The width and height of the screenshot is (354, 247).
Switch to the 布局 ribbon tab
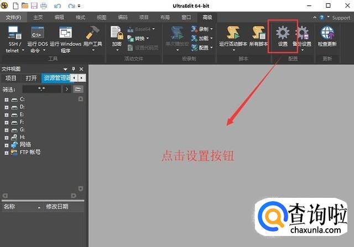click(x=165, y=17)
